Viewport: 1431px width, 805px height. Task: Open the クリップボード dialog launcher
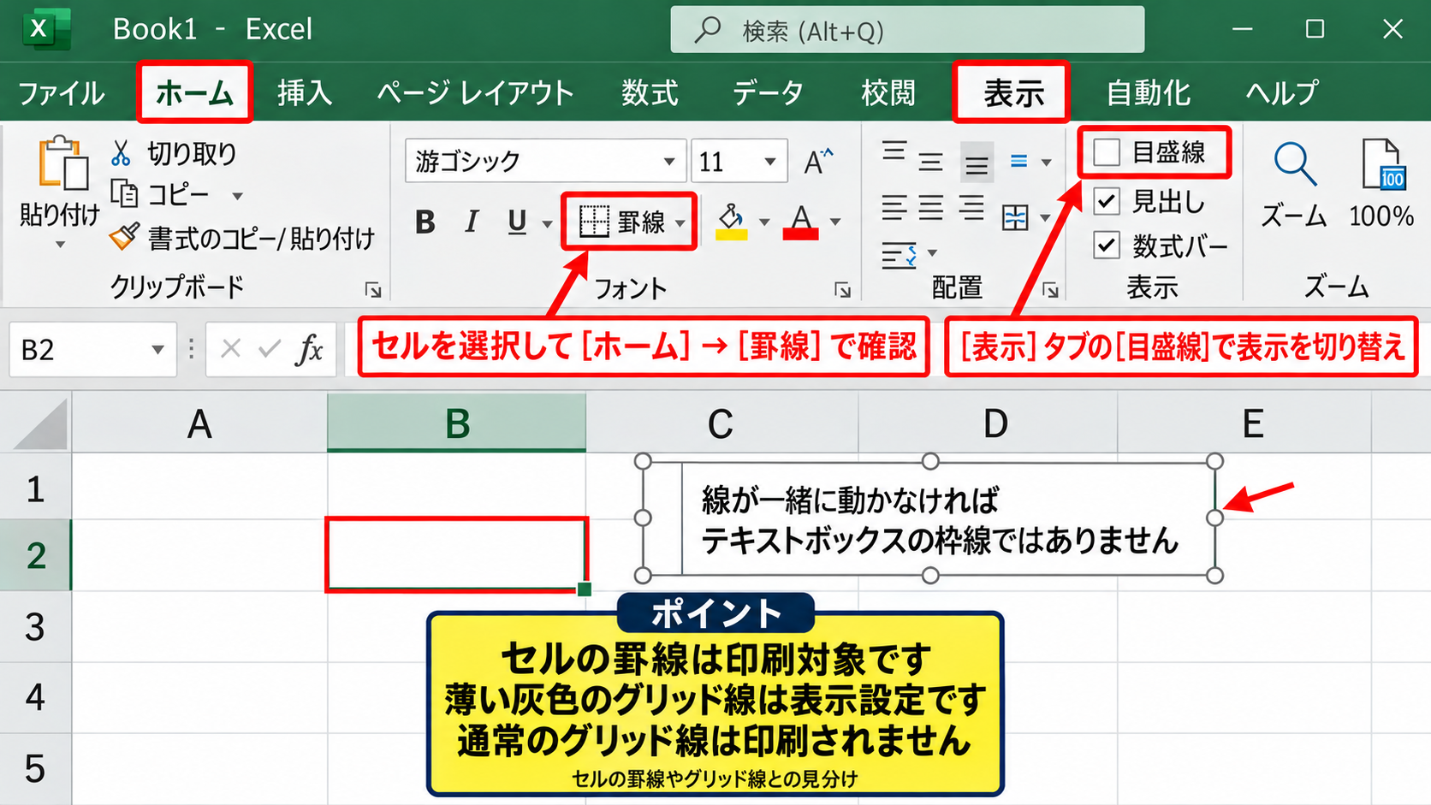click(x=372, y=290)
